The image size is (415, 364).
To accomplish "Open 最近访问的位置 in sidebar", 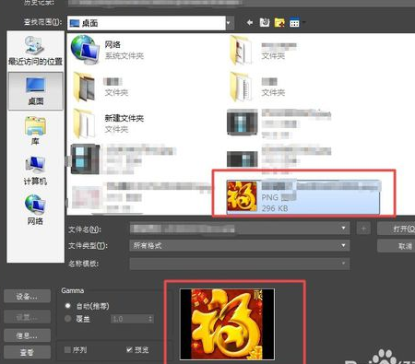I will (x=35, y=51).
